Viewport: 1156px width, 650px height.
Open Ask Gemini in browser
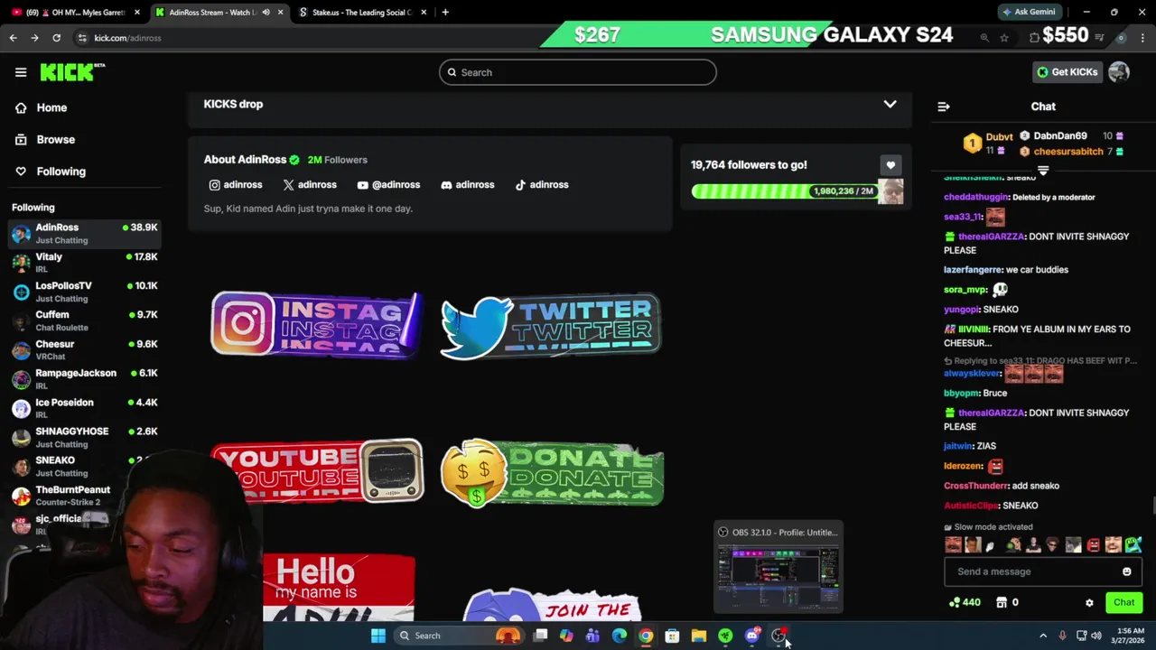pyautogui.click(x=1029, y=13)
